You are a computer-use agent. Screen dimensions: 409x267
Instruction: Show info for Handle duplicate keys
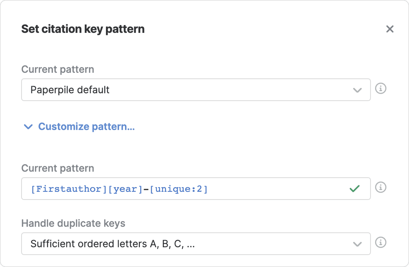tap(380, 243)
